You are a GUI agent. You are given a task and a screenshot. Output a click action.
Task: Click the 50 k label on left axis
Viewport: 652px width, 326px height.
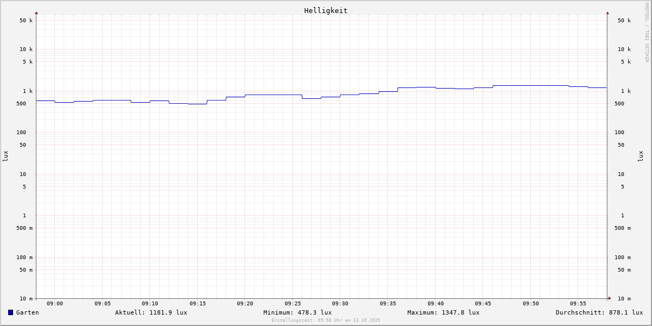click(26, 21)
